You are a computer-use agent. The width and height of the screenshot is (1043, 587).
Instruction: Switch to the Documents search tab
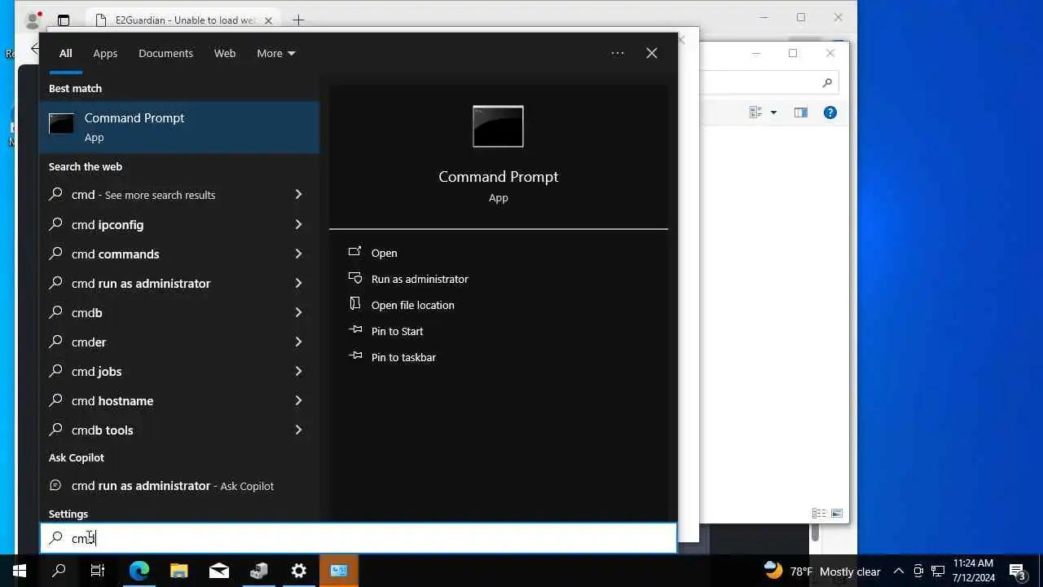click(165, 53)
